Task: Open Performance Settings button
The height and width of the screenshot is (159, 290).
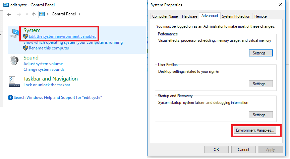Action: [260, 53]
